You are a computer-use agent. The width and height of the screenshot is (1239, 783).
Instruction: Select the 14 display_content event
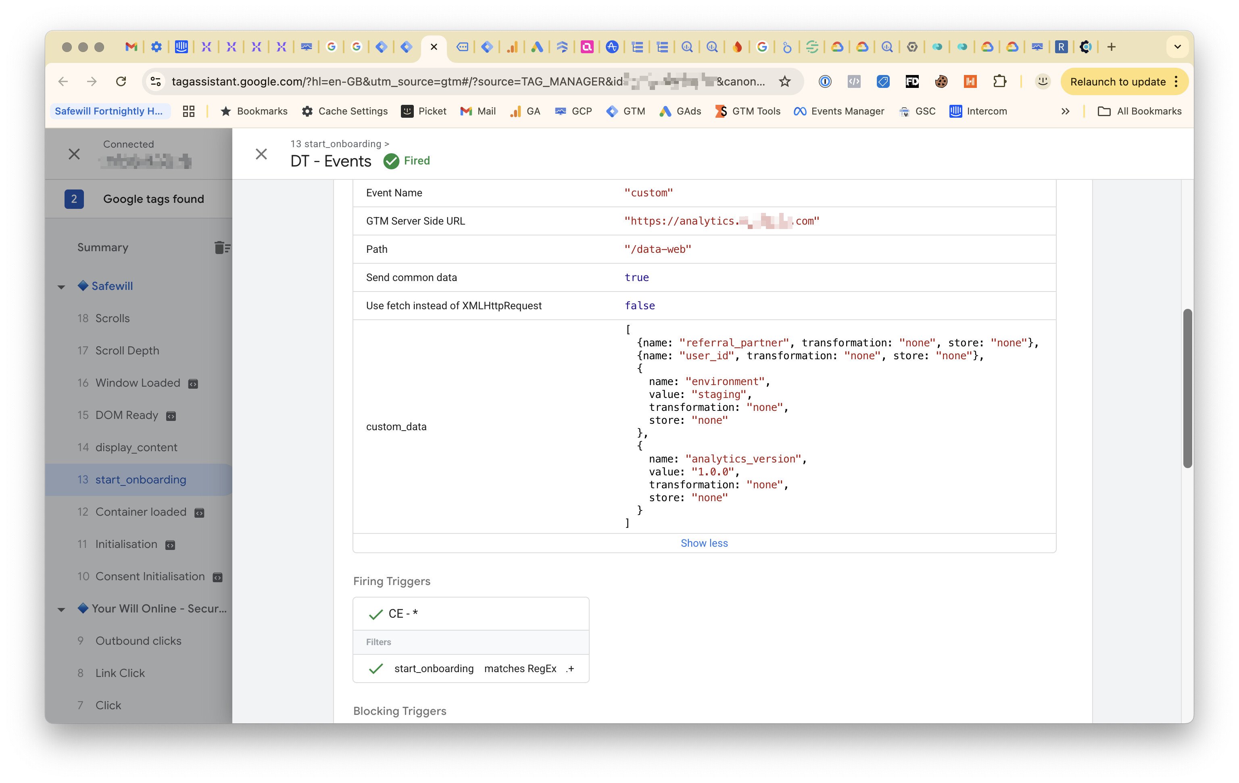point(136,447)
